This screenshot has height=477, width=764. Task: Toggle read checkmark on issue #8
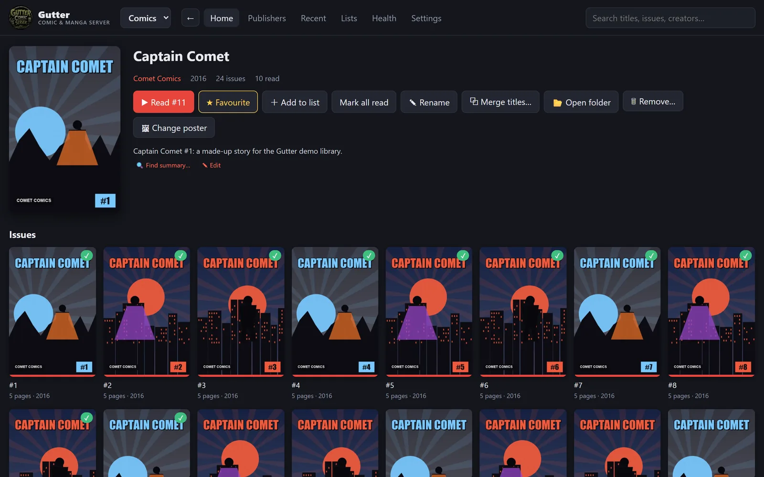click(745, 255)
